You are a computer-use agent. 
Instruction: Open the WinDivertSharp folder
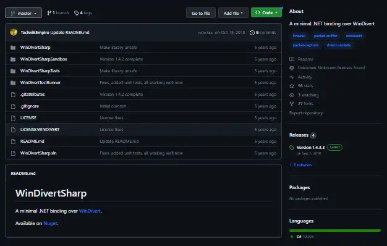pyautogui.click(x=35, y=48)
